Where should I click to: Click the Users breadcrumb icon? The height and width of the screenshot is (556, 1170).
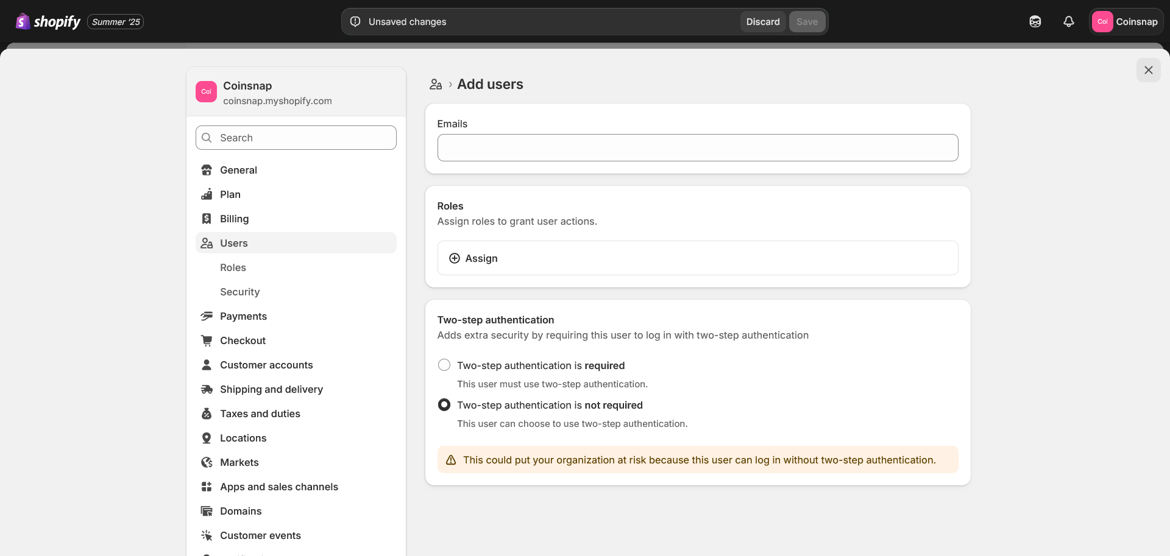[435, 85]
